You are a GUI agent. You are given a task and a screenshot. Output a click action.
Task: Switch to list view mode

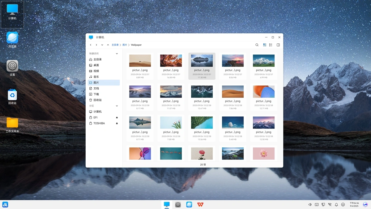point(271,45)
